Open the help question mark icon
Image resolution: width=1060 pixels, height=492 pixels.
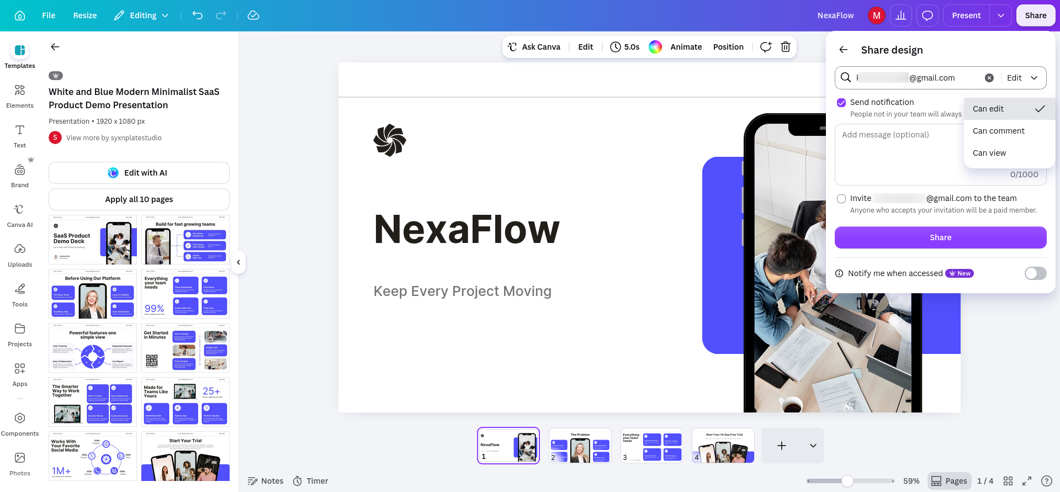click(1046, 481)
